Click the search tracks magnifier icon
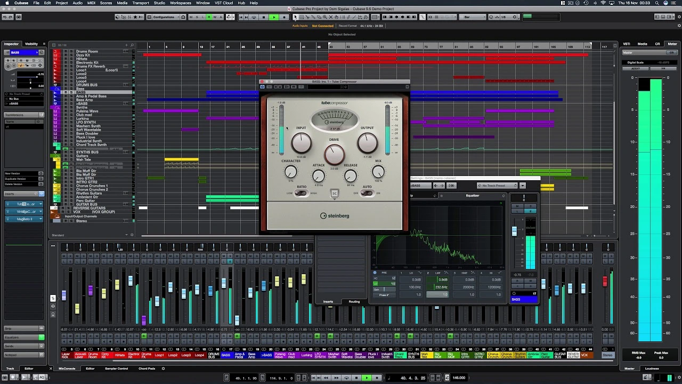Image resolution: width=682 pixels, height=384 pixels. 132,45
